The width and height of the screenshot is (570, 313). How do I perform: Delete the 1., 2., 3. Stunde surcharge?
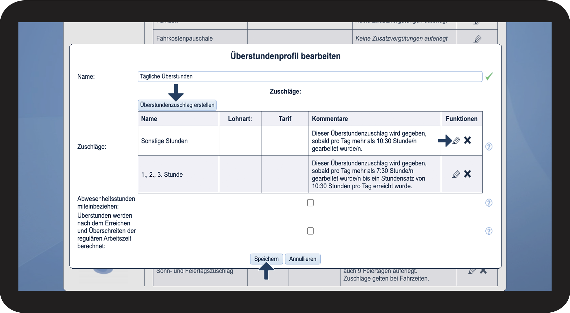pos(467,174)
